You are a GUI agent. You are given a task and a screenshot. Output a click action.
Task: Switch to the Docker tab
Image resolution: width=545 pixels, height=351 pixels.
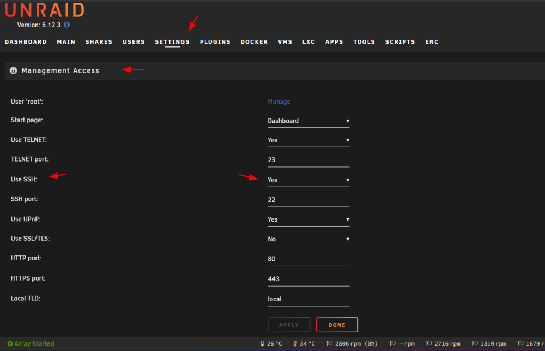(254, 42)
